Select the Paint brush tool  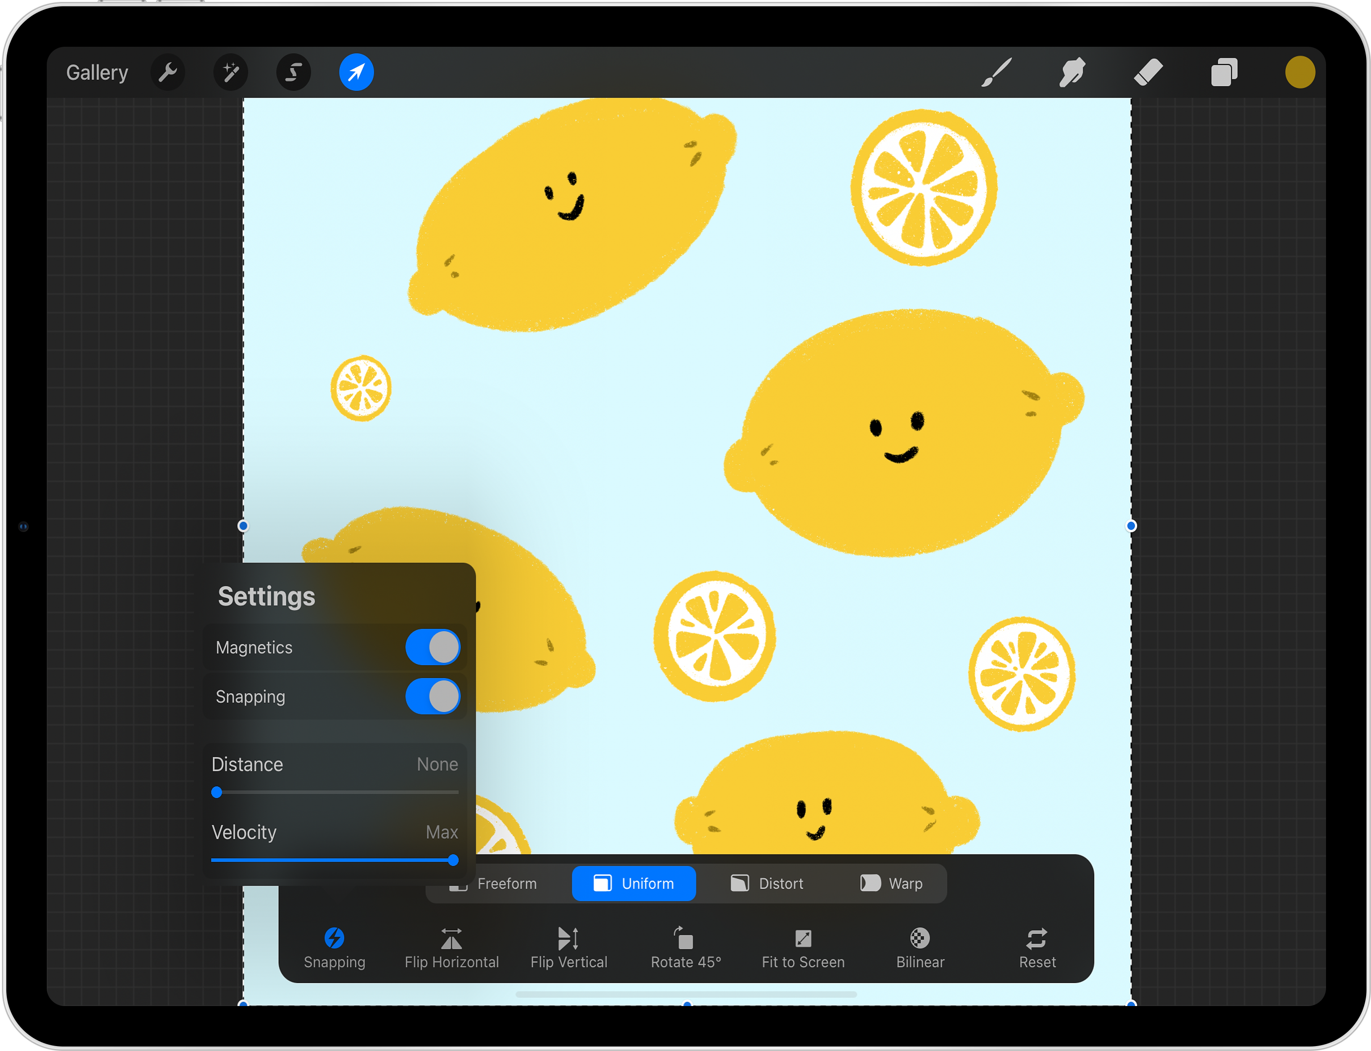click(996, 72)
